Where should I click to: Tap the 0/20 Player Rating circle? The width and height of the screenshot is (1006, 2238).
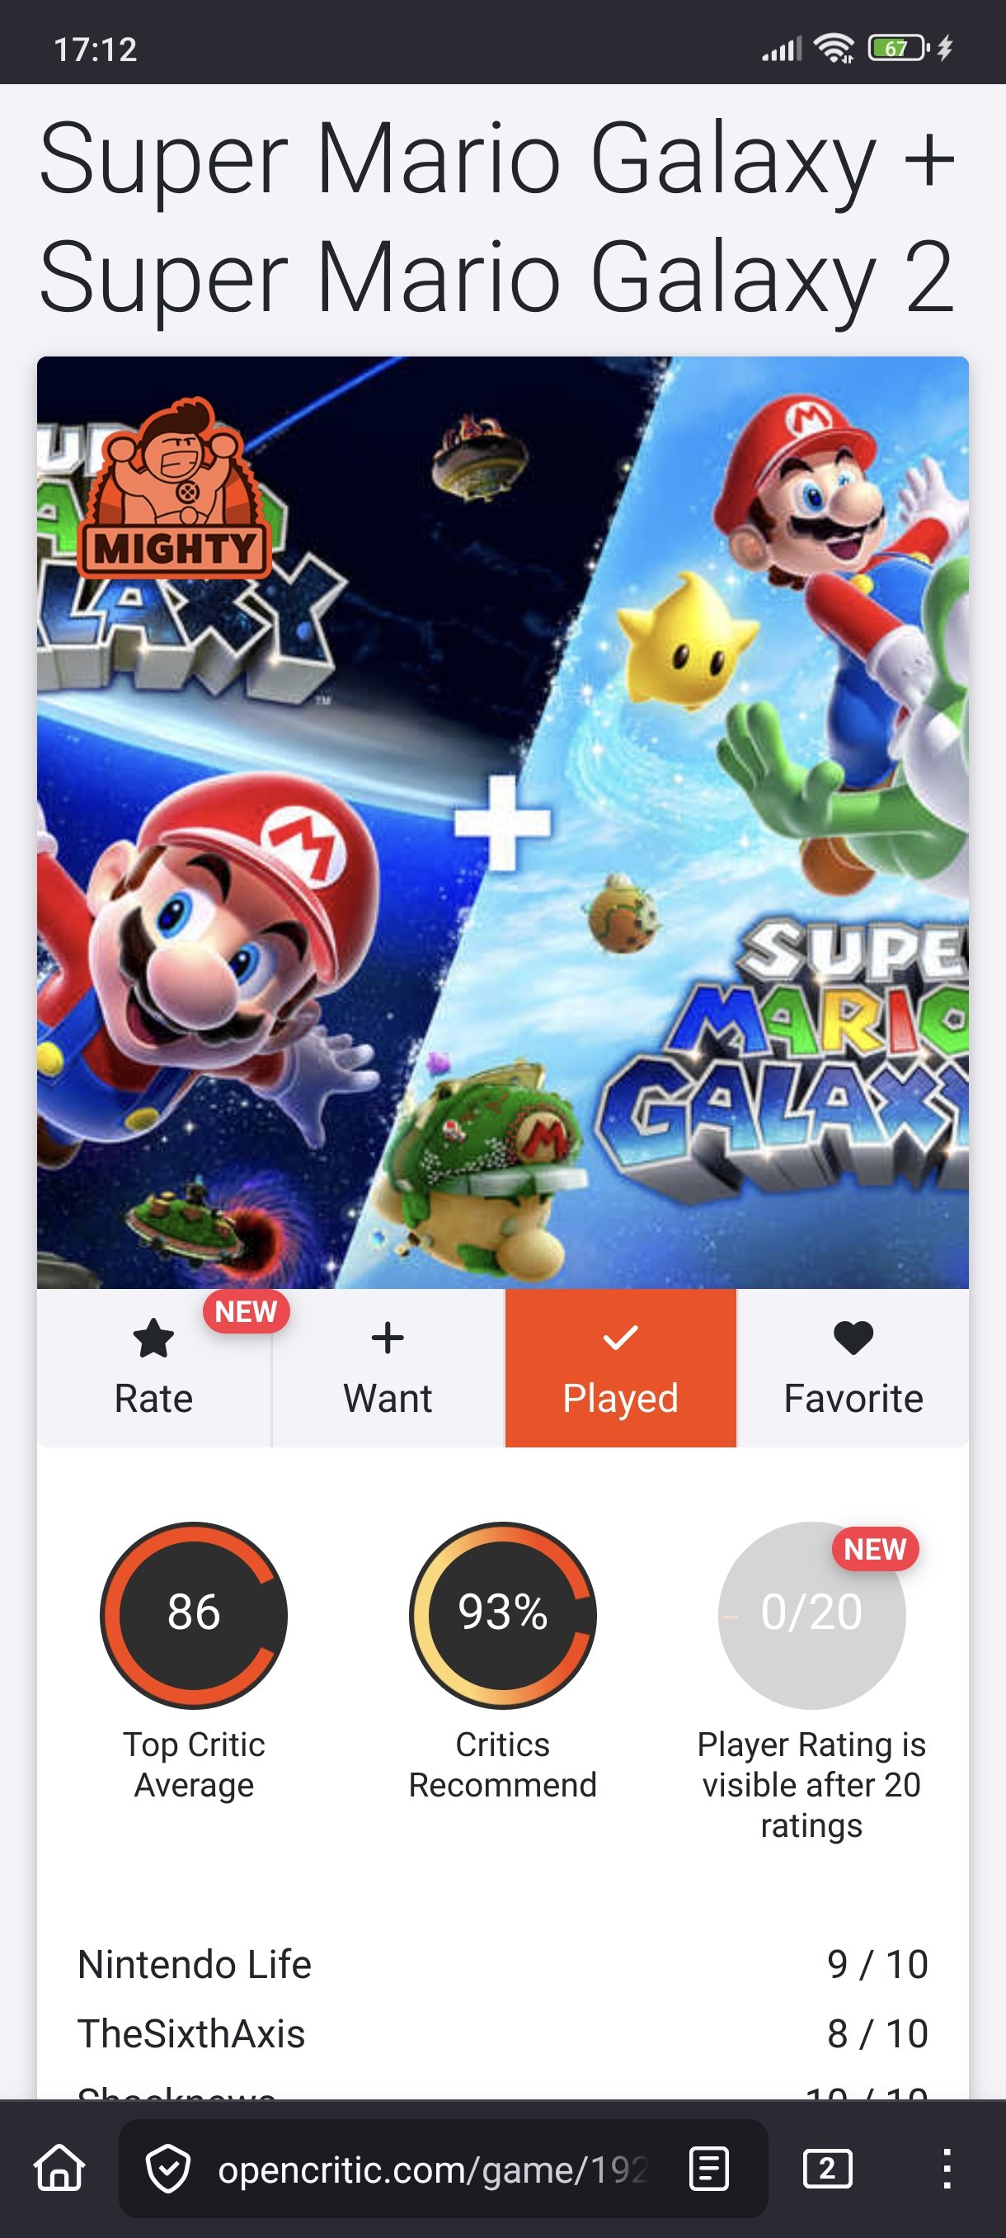tap(811, 1615)
